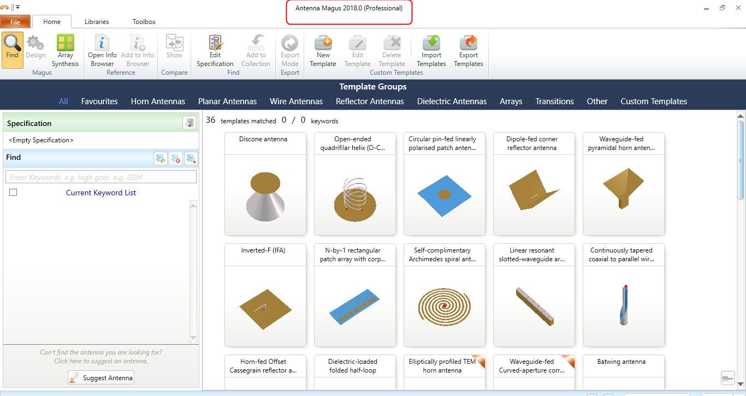Image resolution: width=746 pixels, height=396 pixels.
Task: Click the pin icon at results corner
Action: (727, 377)
